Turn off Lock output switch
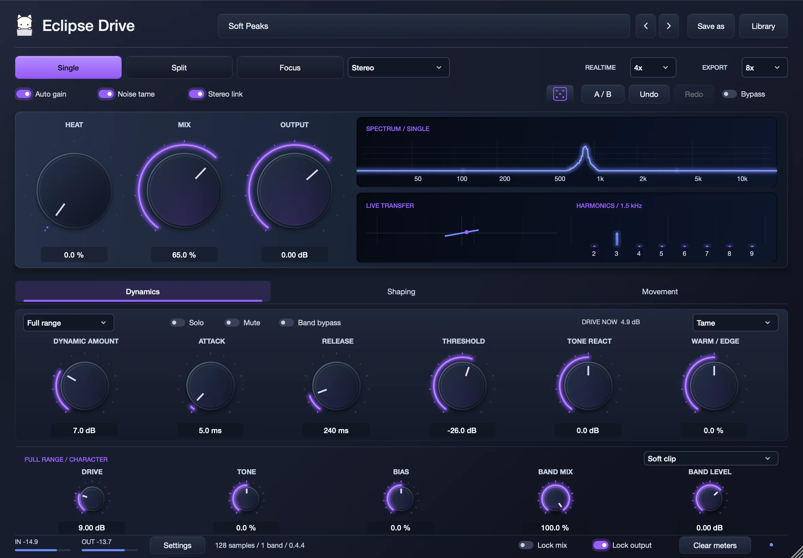 pos(601,545)
